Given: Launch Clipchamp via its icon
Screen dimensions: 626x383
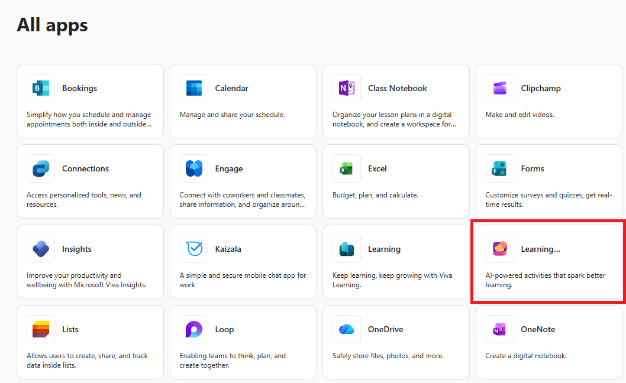Looking at the screenshot, I should coord(500,88).
